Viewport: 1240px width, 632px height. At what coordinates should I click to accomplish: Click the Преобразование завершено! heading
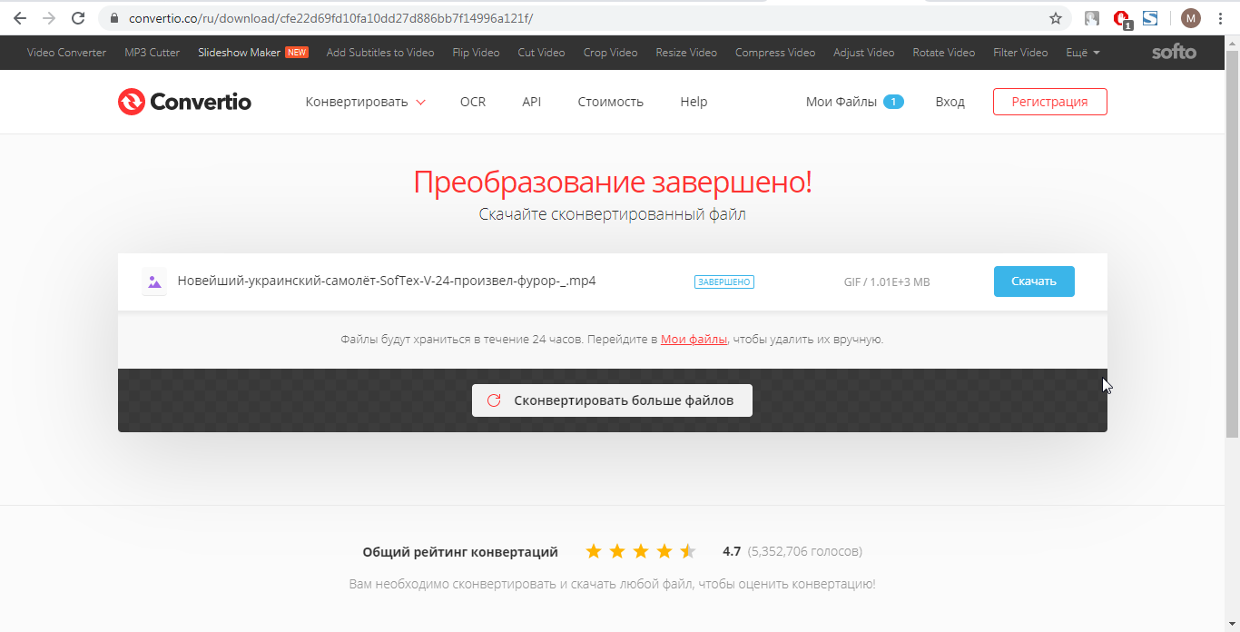coord(613,183)
